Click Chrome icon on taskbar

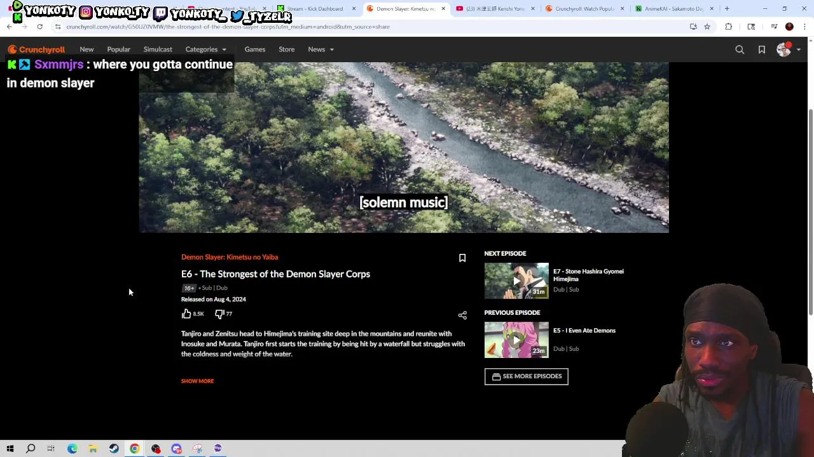coord(135,449)
